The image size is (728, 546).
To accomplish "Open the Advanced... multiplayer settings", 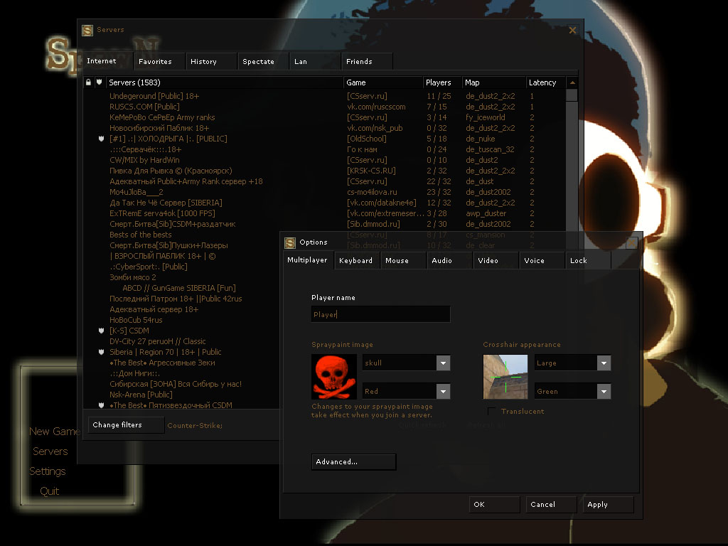I will 354,462.
